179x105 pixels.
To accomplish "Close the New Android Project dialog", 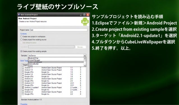I will pos(88,15).
